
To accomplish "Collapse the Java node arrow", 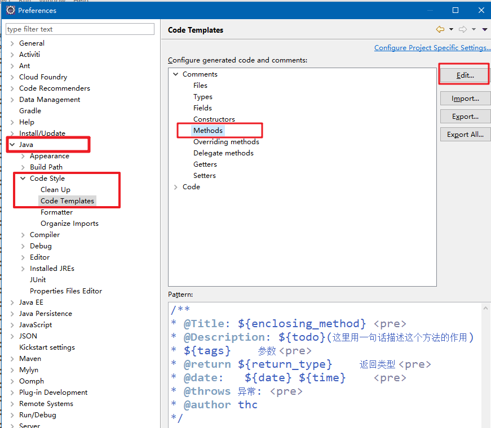I will 12,145.
